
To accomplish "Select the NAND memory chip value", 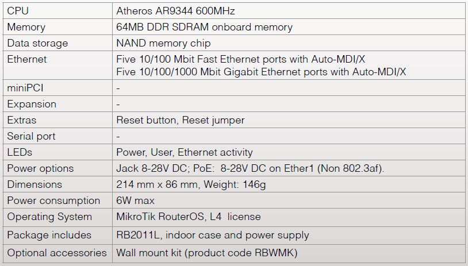I will click(x=163, y=43).
